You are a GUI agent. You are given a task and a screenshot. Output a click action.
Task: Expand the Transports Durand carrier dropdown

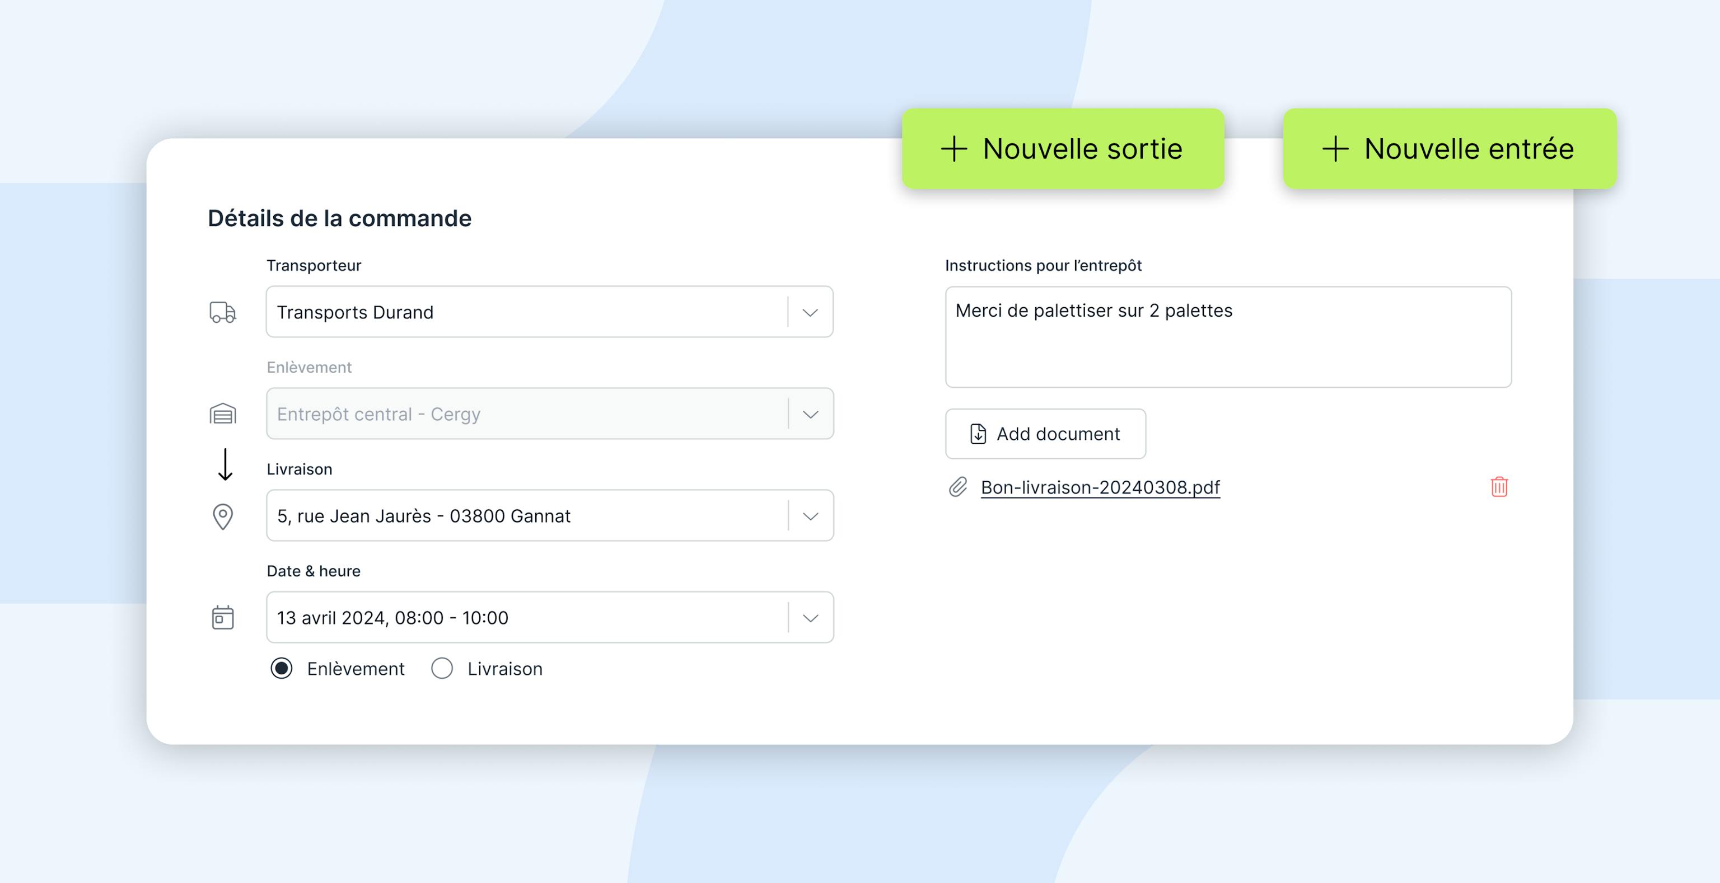810,312
